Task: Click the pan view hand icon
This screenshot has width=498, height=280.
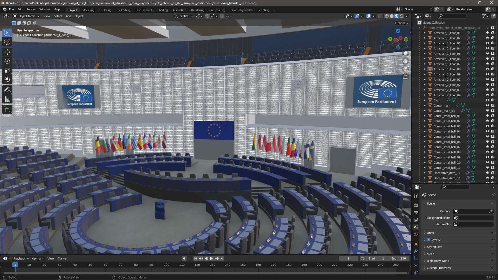Action: (x=405, y=61)
